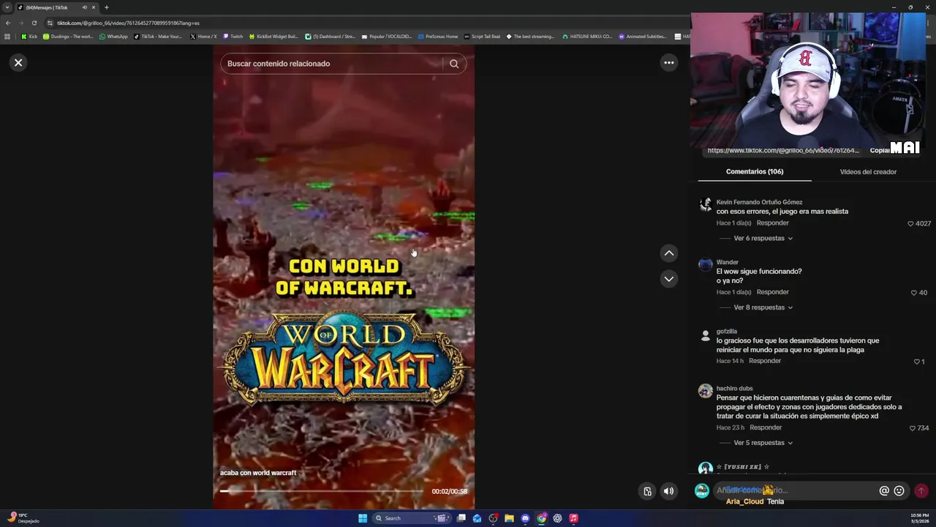Click the address bar URL
936x527 pixels.
(128, 23)
